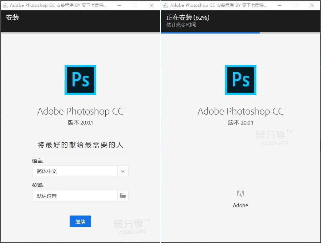
Task: Click the Adobe Photoshop CC title text
Action: pos(80,111)
